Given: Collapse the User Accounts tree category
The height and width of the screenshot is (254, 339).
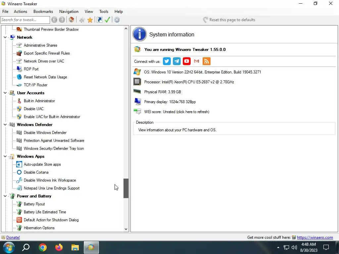Looking at the screenshot, I should [5, 93].
